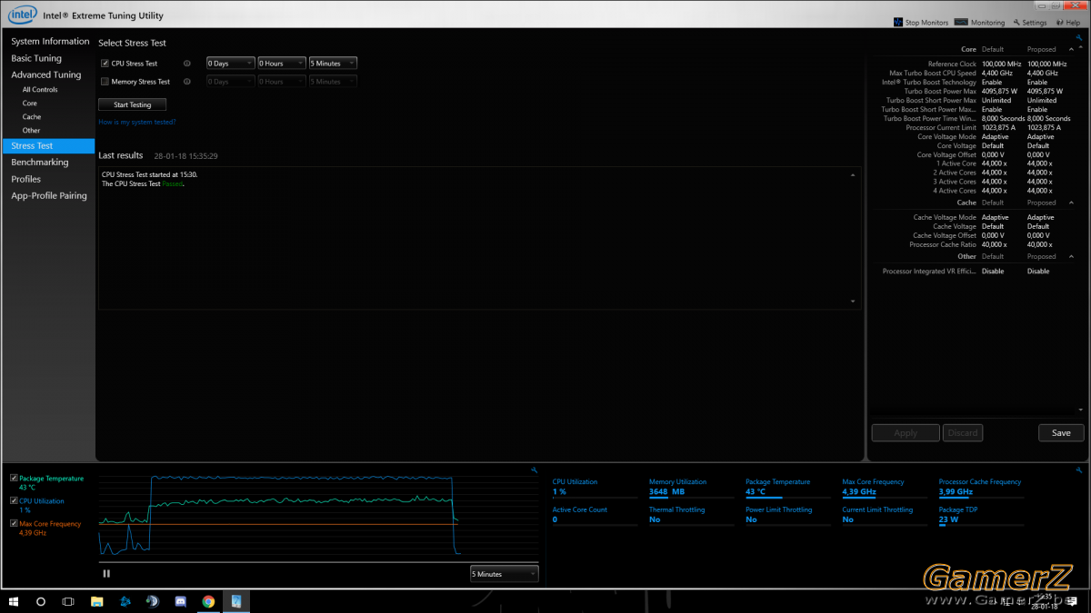Click info icon beside Memory Stress Test
1091x613 pixels.
187,82
